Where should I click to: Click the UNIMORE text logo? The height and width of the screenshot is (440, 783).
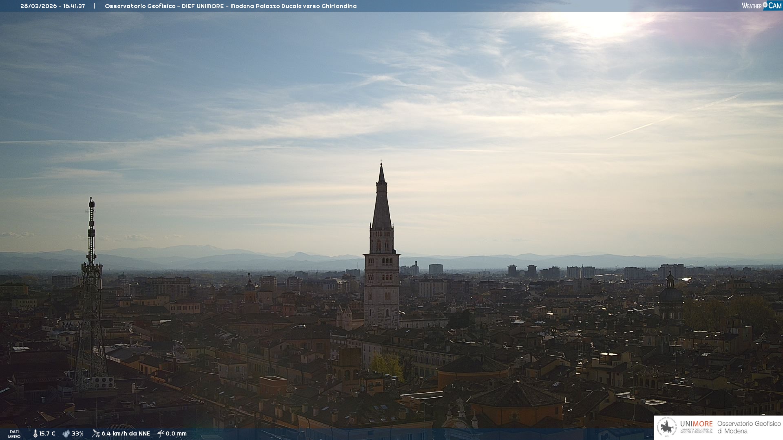click(x=696, y=424)
